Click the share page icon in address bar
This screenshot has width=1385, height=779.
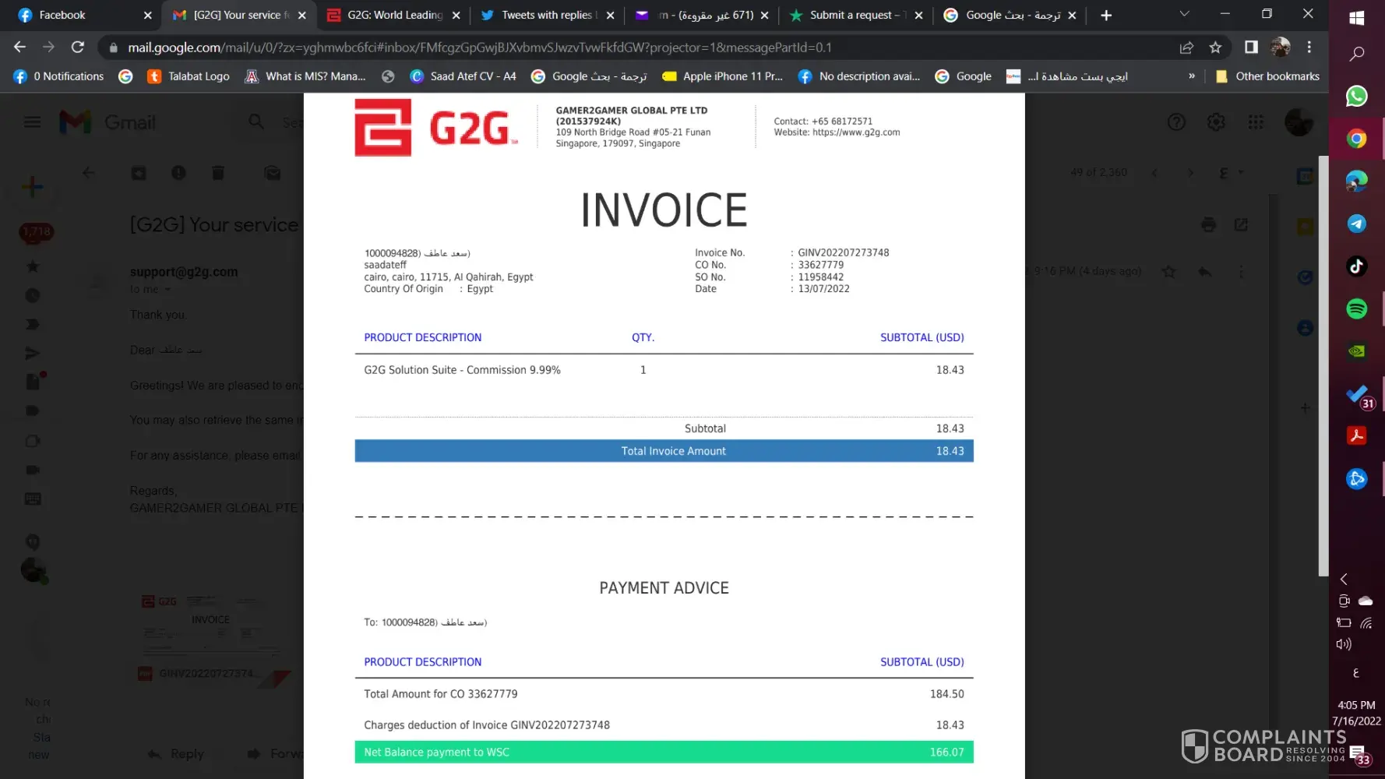(x=1186, y=48)
